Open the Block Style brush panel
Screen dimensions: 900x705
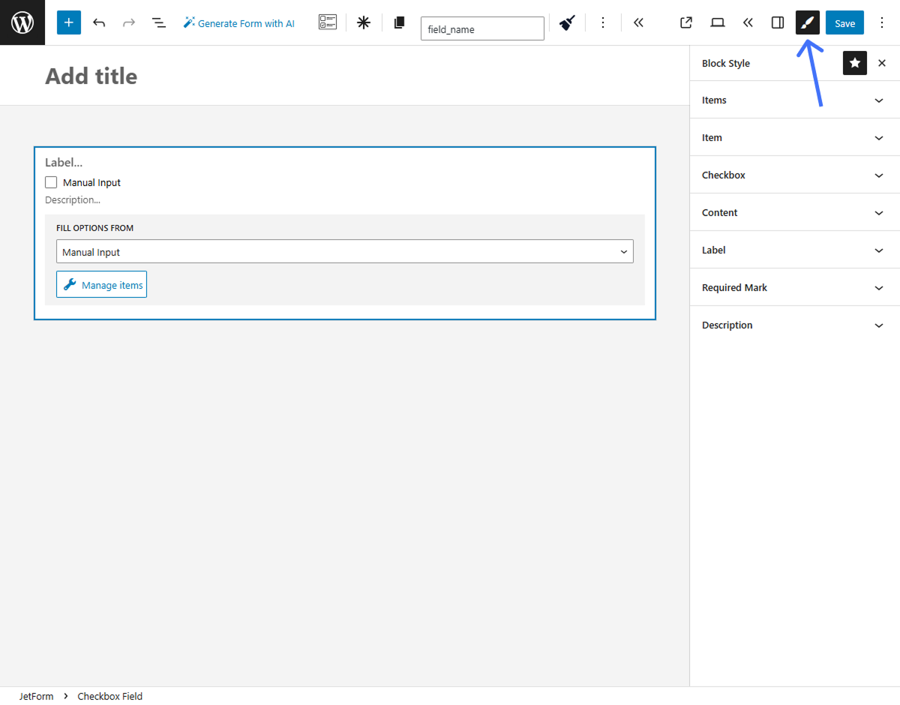(x=807, y=22)
